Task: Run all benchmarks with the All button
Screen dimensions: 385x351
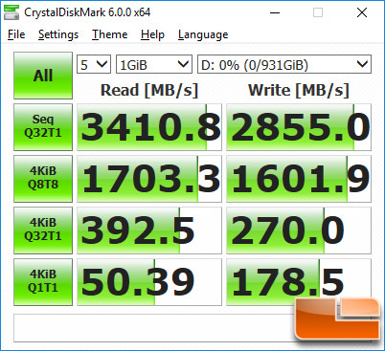Action: tap(43, 76)
